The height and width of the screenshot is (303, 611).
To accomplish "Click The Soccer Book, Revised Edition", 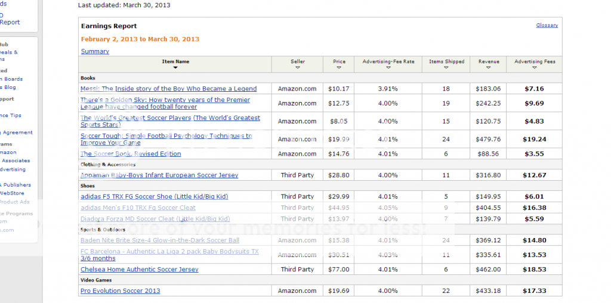I will click(131, 154).
